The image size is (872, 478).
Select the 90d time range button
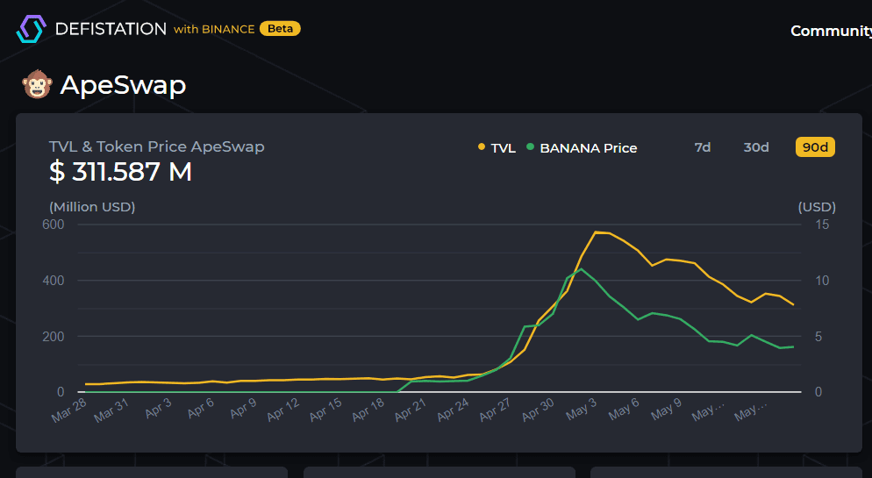(815, 147)
